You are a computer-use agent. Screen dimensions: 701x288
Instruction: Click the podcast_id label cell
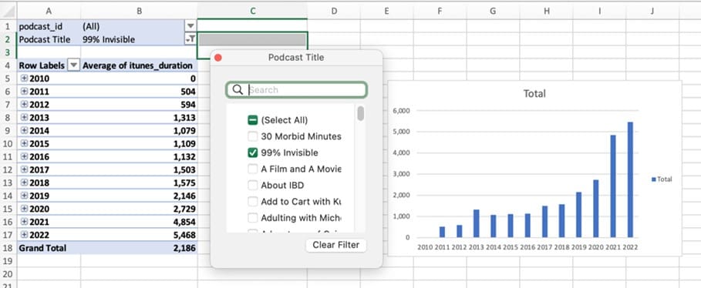(49, 26)
